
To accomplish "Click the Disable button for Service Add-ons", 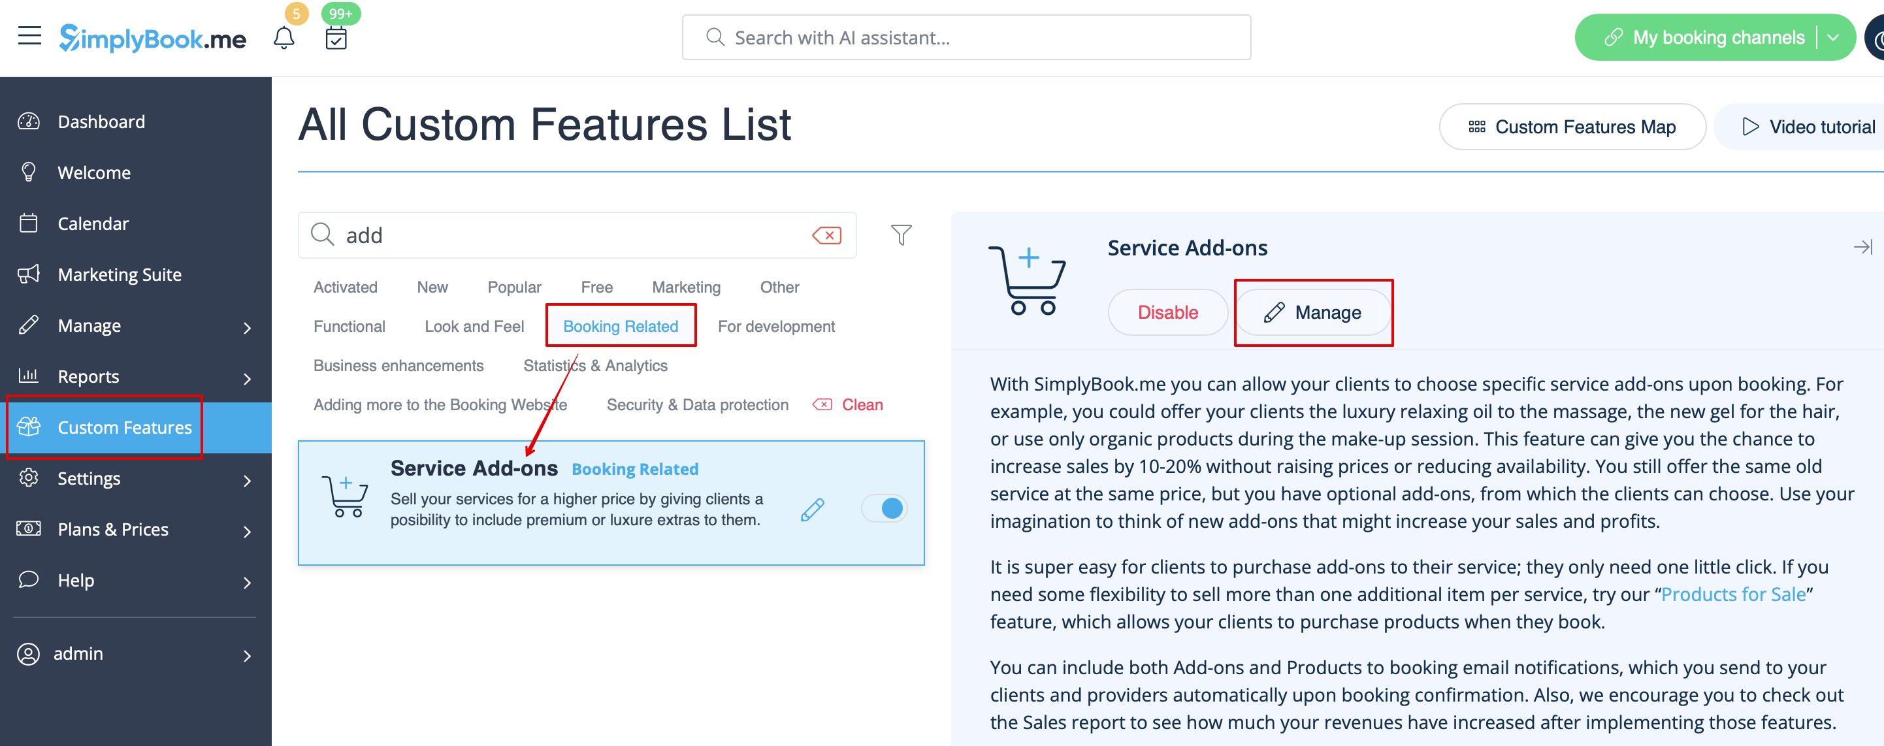I will [x=1167, y=312].
